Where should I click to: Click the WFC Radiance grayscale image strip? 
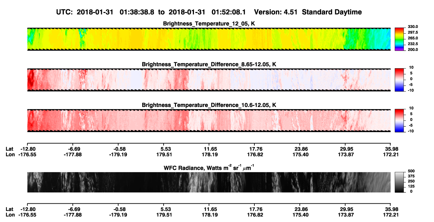pos(209,182)
